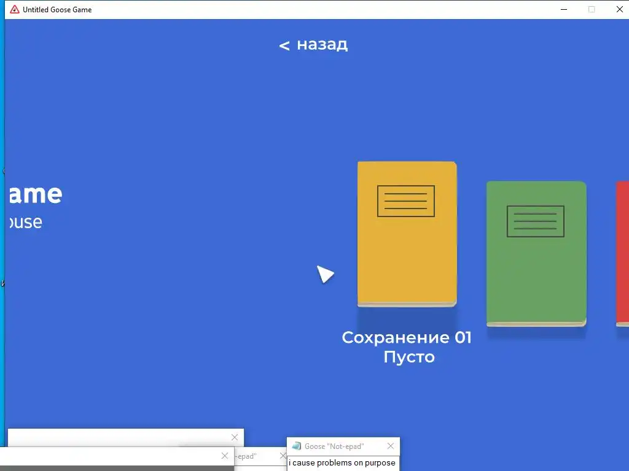
Task: Click the Goose "Not-epad" notepad icon
Action: [x=297, y=446]
